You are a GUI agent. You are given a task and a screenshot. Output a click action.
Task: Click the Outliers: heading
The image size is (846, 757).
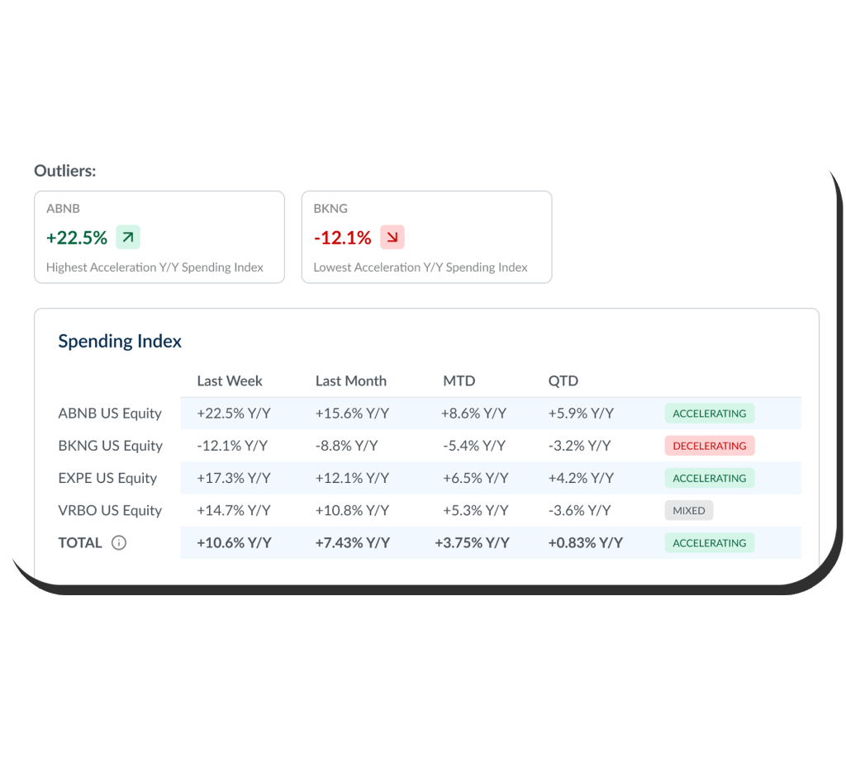coord(64,171)
